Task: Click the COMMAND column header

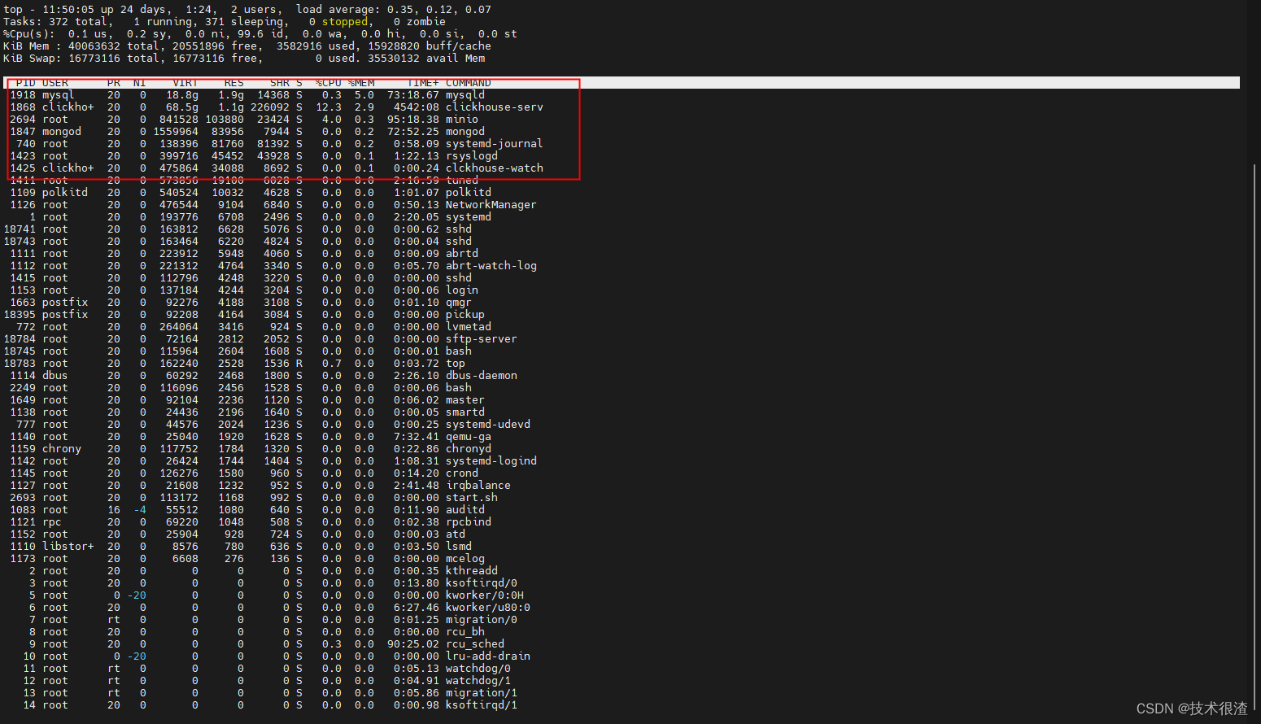Action: (469, 83)
